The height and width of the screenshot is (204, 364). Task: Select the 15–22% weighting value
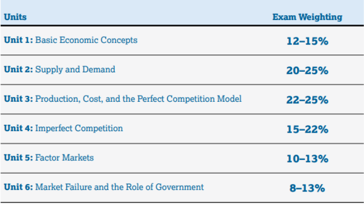click(307, 130)
